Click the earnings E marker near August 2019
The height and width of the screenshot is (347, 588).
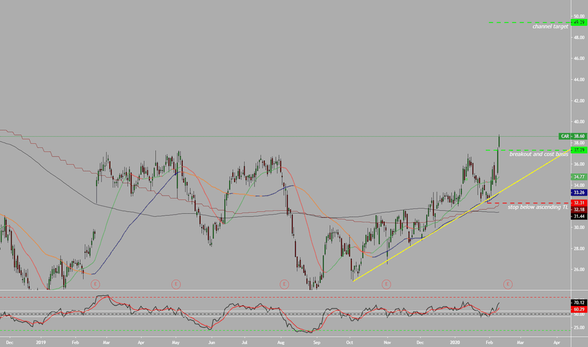coord(284,285)
